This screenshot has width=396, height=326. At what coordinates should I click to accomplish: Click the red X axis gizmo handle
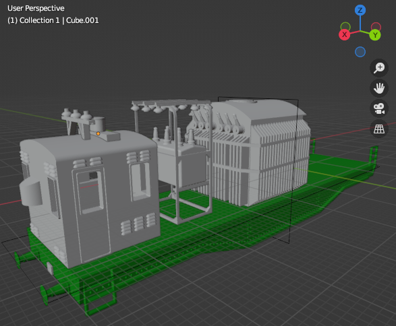point(344,35)
